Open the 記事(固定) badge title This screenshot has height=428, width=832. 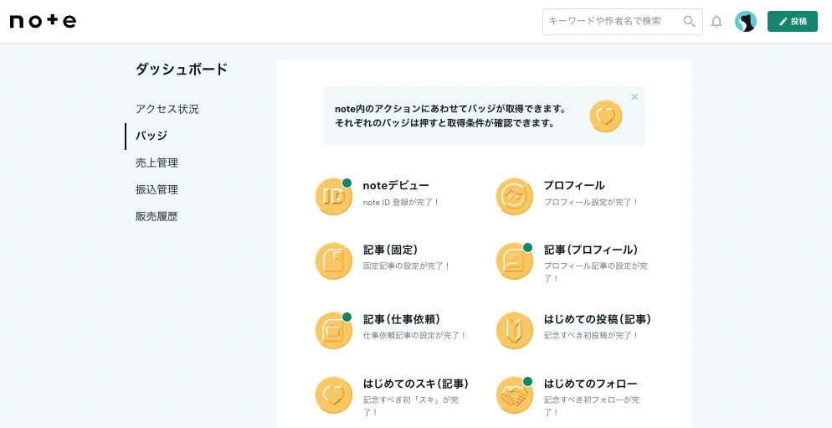(x=391, y=250)
